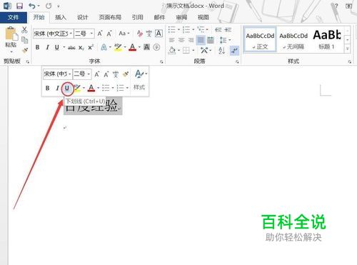Image resolution: width=357 pixels, height=265 pixels.
Task: Open the ribbon font name dropdown
Action: tap(71, 34)
